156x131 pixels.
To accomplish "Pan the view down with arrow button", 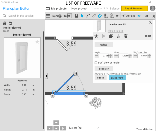I will (57, 128).
